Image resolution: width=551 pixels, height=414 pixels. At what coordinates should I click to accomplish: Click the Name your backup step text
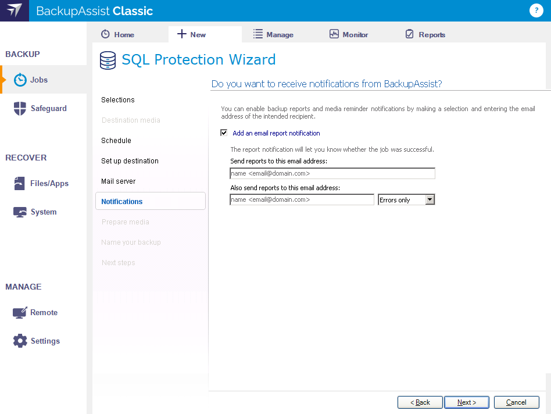click(131, 242)
